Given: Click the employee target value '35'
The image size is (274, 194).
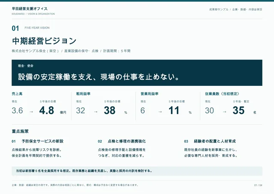Looking at the screenshot, I should click(238, 110).
